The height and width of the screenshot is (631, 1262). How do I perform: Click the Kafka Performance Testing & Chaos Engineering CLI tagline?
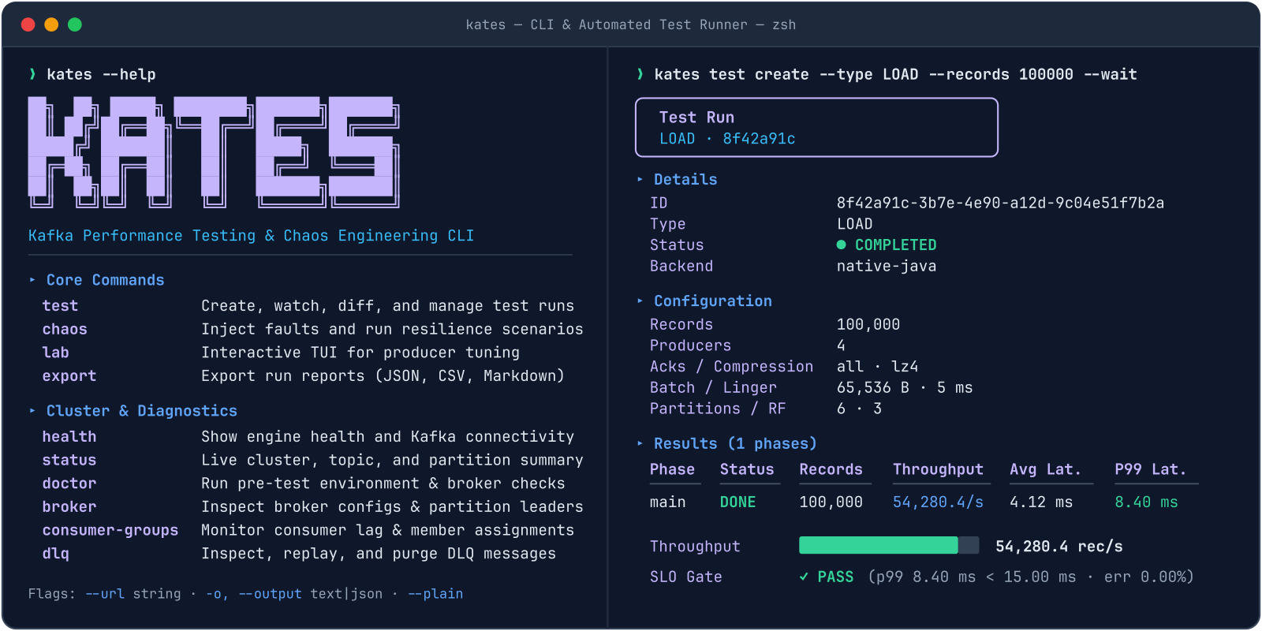[251, 235]
